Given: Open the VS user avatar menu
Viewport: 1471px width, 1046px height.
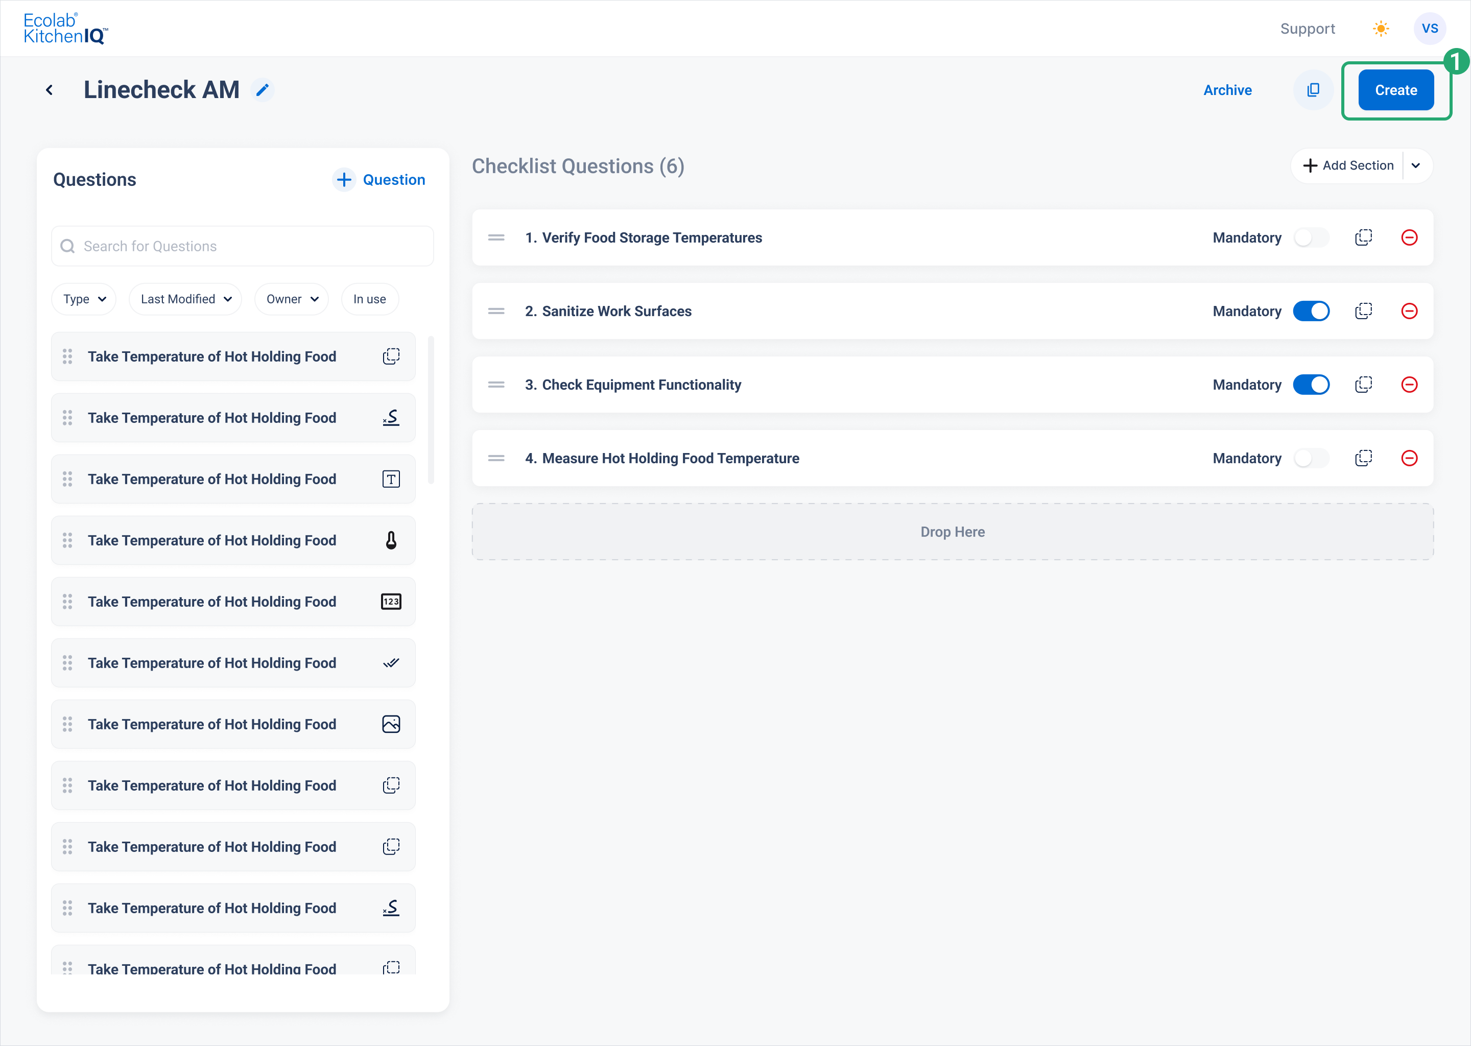Looking at the screenshot, I should 1430,28.
